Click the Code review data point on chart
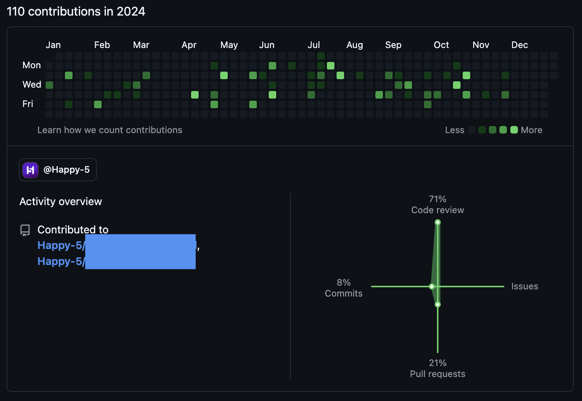582x401 pixels. 438,222
